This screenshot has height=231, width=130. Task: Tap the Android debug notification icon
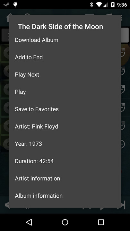point(15,5)
